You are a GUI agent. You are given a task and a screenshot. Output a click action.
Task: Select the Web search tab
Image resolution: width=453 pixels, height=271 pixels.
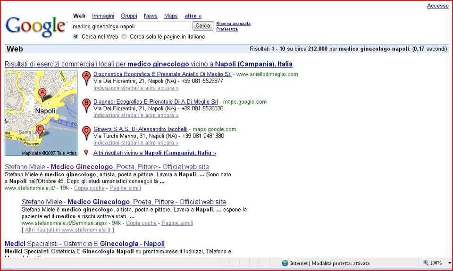pos(79,16)
